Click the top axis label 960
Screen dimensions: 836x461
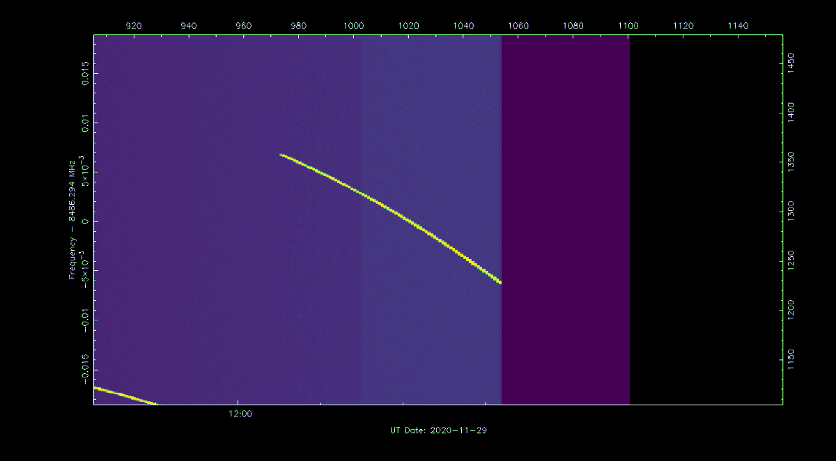tap(244, 26)
